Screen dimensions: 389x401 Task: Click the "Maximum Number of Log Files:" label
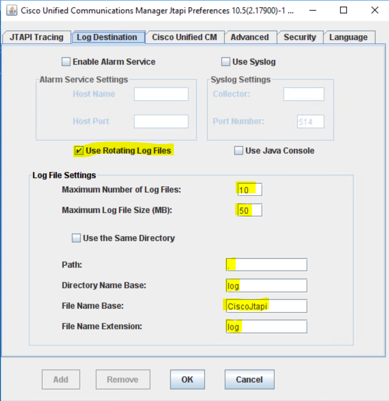121,190
